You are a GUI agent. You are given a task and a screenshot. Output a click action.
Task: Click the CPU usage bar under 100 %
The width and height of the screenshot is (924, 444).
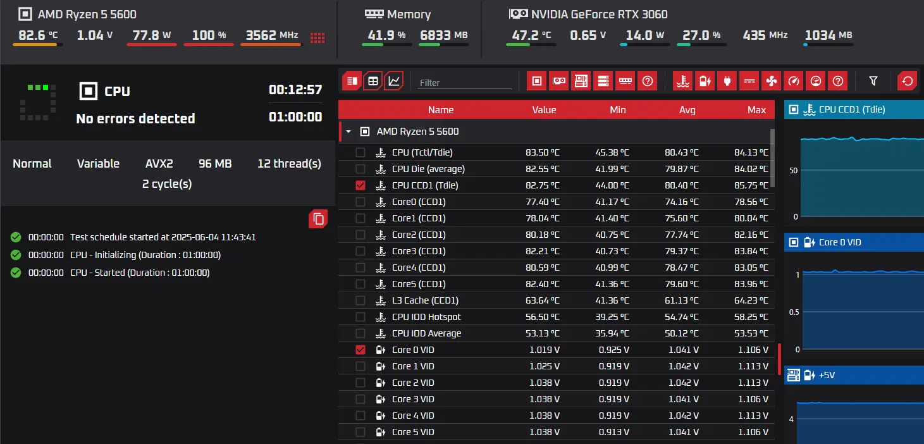[209, 45]
